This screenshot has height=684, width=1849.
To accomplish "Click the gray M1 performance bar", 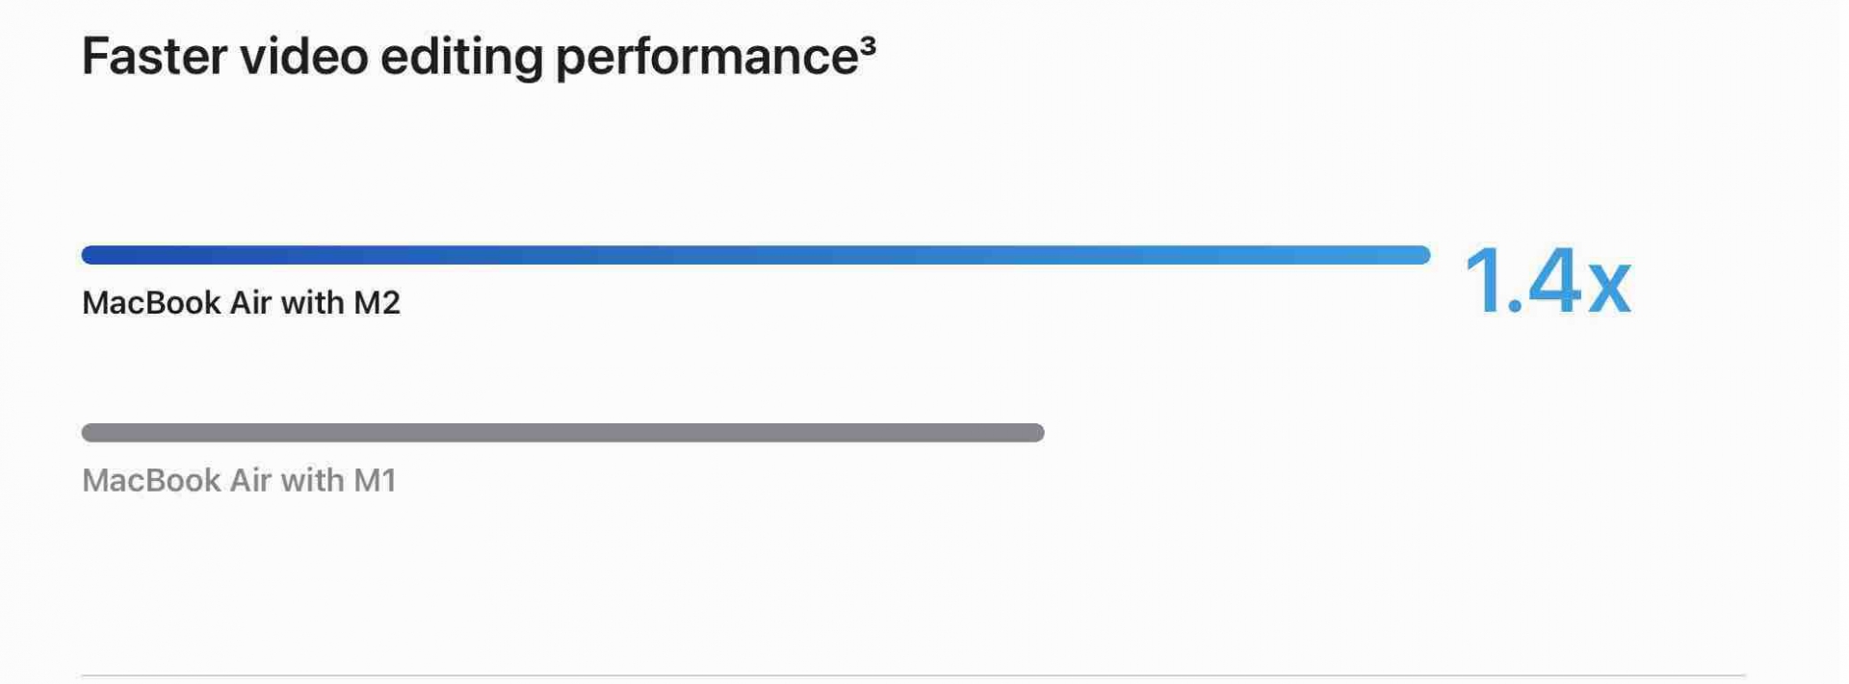I will click(x=563, y=433).
